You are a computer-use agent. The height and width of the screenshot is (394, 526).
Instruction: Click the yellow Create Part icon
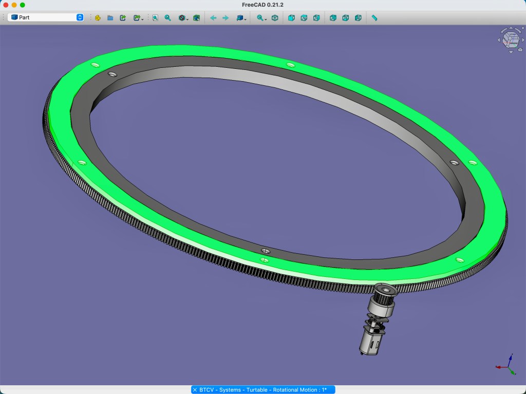click(98, 17)
